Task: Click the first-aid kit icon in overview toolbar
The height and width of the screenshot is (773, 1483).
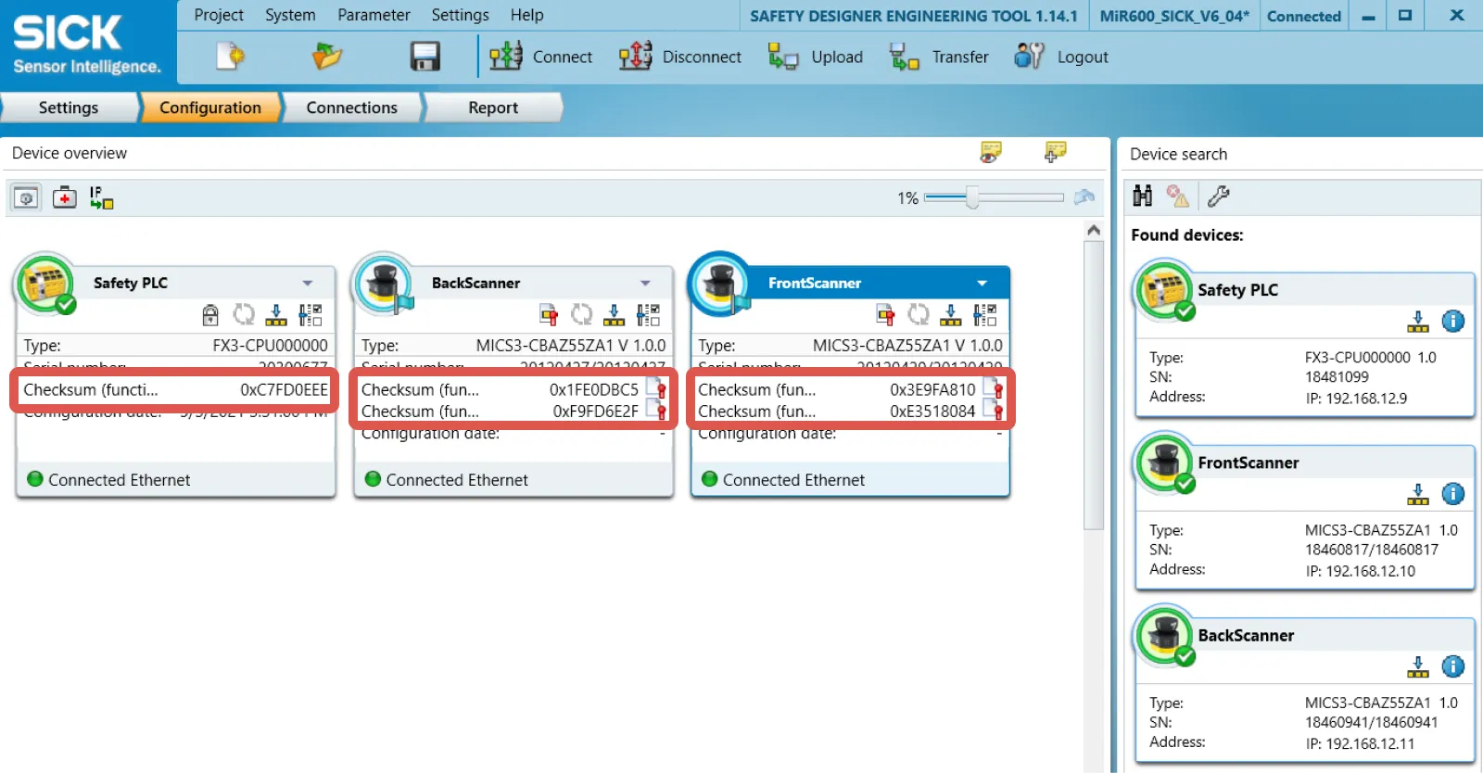Action: coord(64,197)
